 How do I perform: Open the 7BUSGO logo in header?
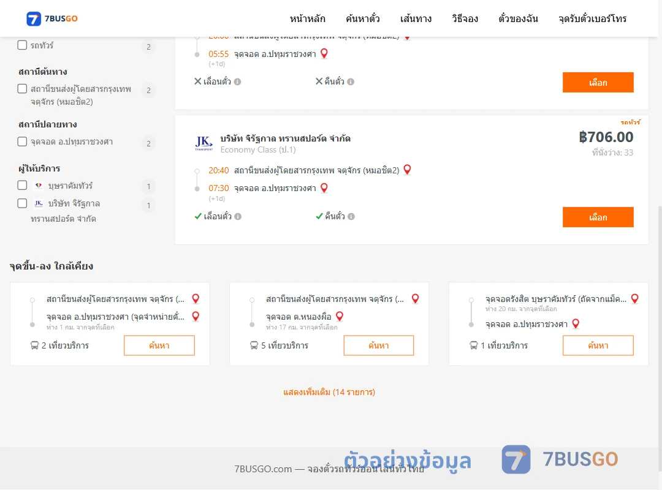[x=52, y=18]
